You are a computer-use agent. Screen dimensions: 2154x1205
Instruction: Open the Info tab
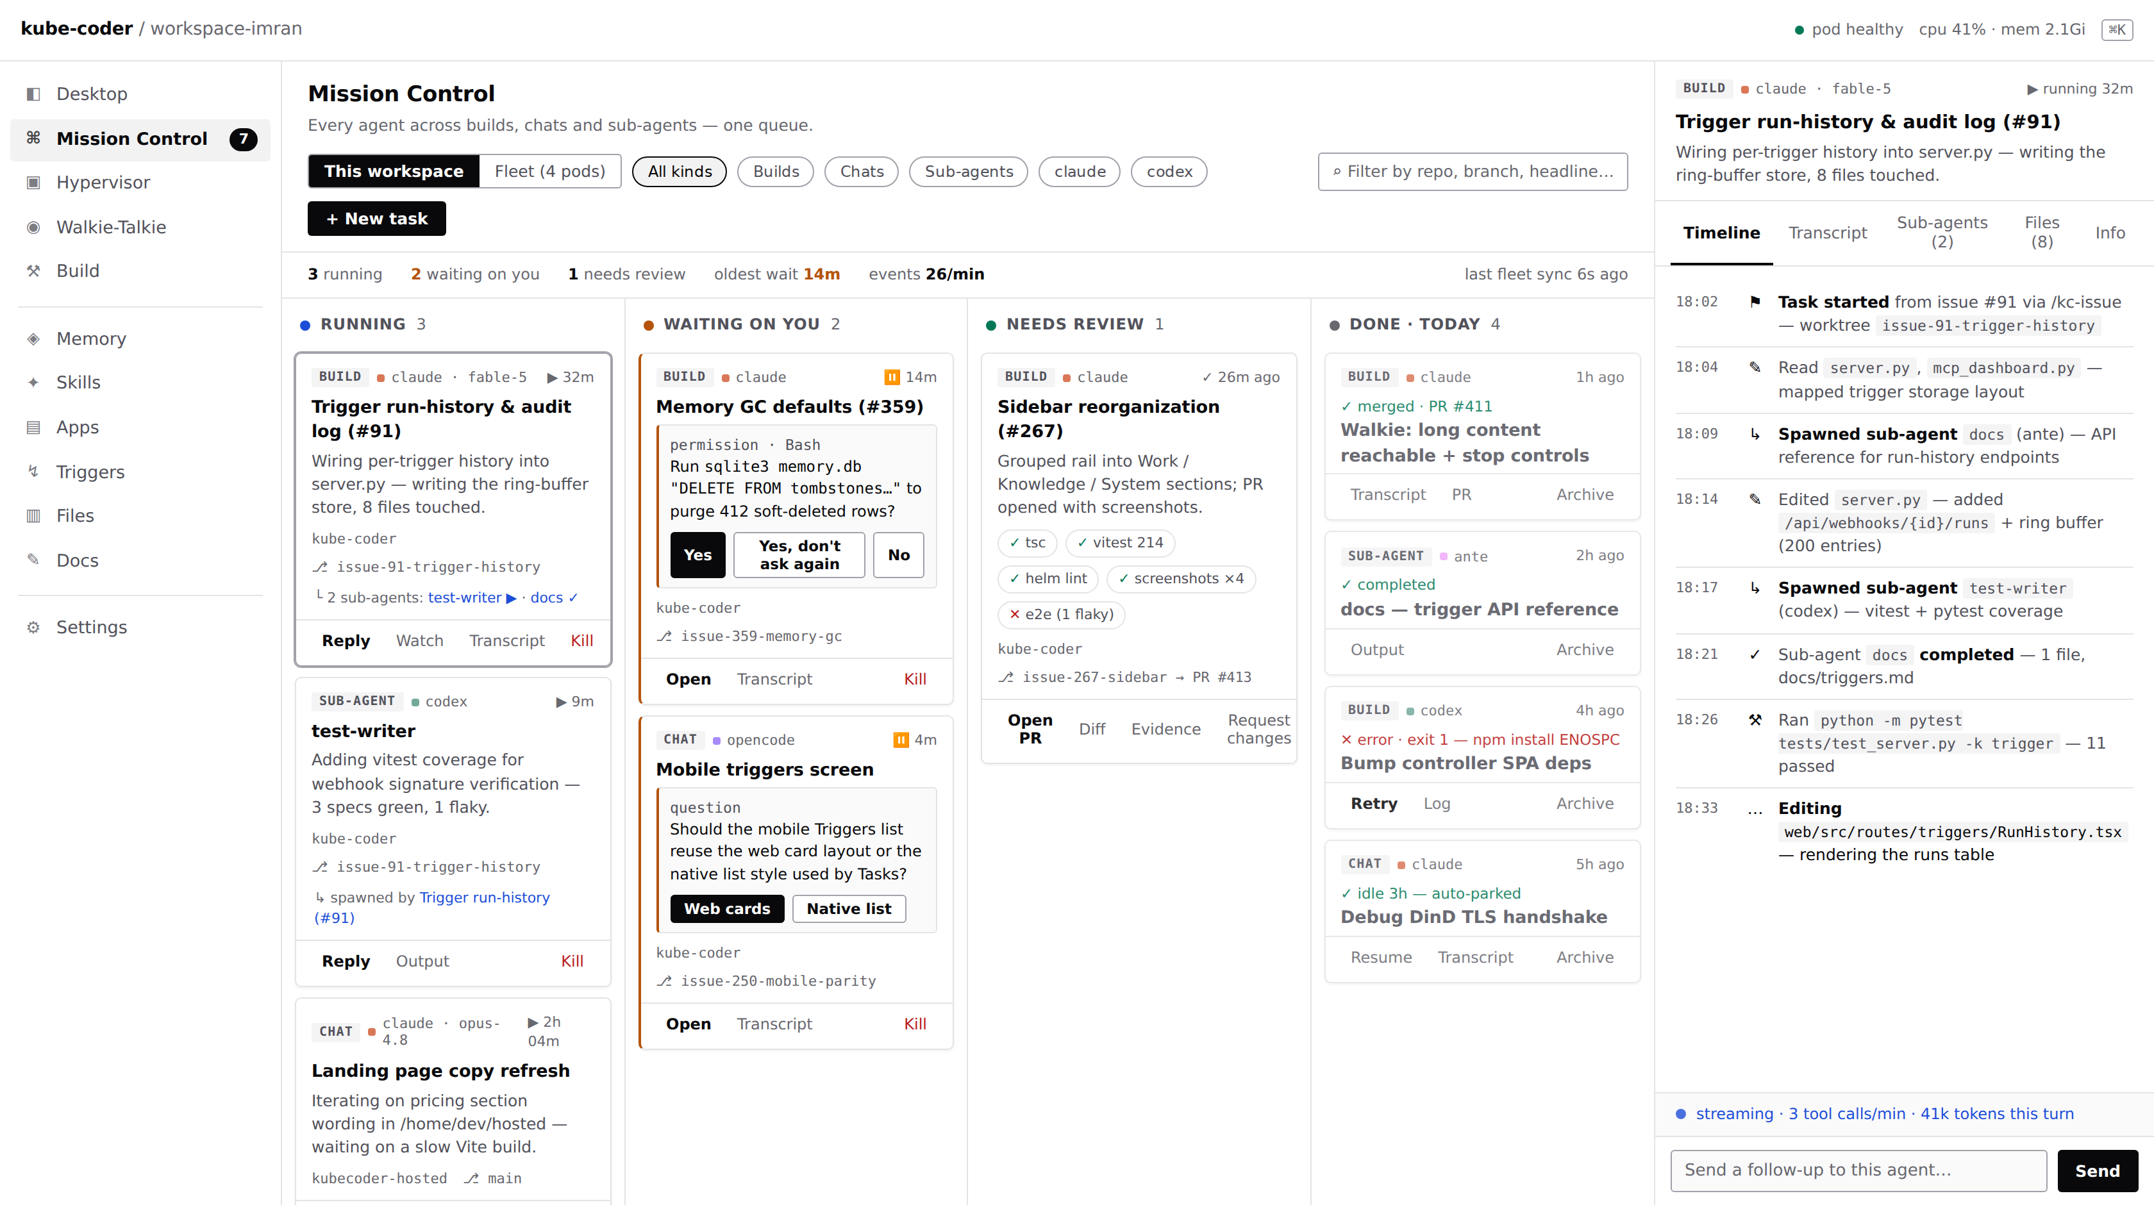tap(2110, 233)
